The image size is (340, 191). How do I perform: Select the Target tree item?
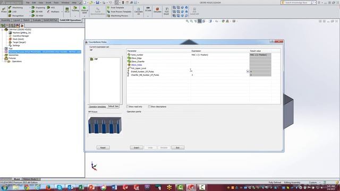point(18,42)
